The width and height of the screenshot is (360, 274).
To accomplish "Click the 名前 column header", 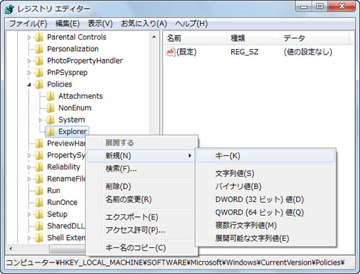I will click(x=195, y=38).
